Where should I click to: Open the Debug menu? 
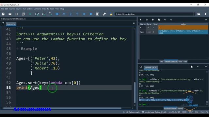click(30, 9)
